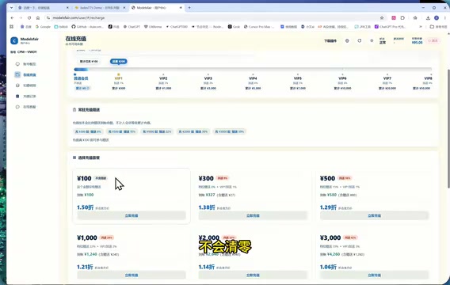This screenshot has width=450, height=285.
Task: Click the gear icon in page header
Action: click(372, 41)
